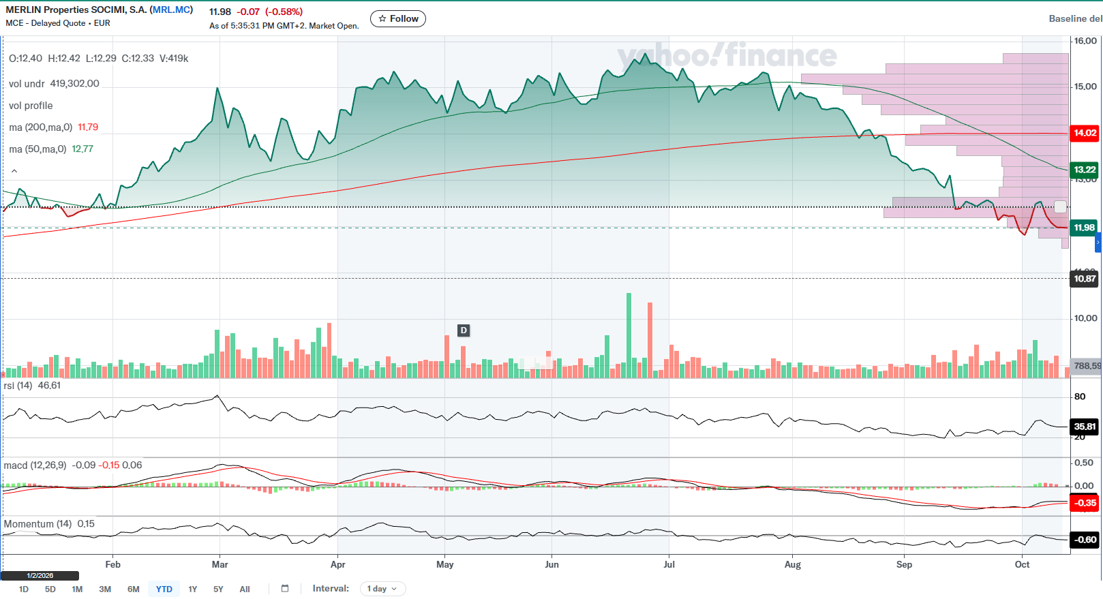This screenshot has height=599, width=1103.
Task: Select the ma (50,ma,0) study label
Action: click(37, 149)
